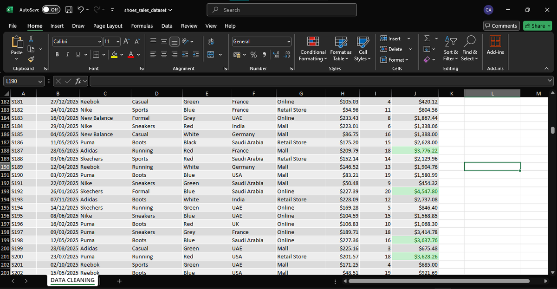Click Increase Decimal icon
Image resolution: width=557 pixels, height=289 pixels.
pos(277,55)
